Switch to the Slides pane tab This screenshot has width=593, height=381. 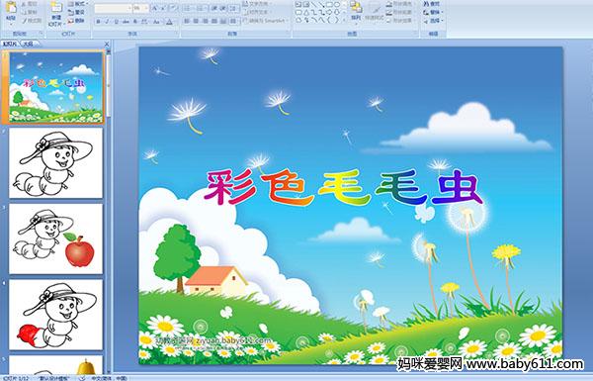click(10, 44)
